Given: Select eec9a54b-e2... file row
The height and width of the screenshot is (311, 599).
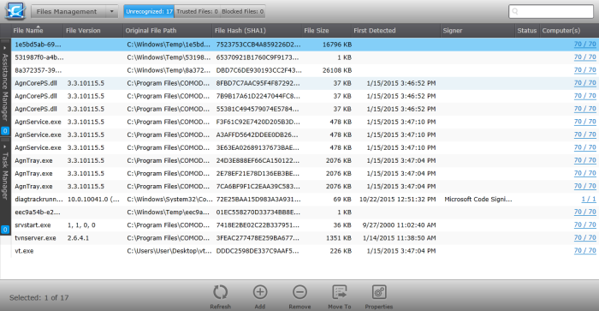Looking at the screenshot, I should (x=305, y=212).
